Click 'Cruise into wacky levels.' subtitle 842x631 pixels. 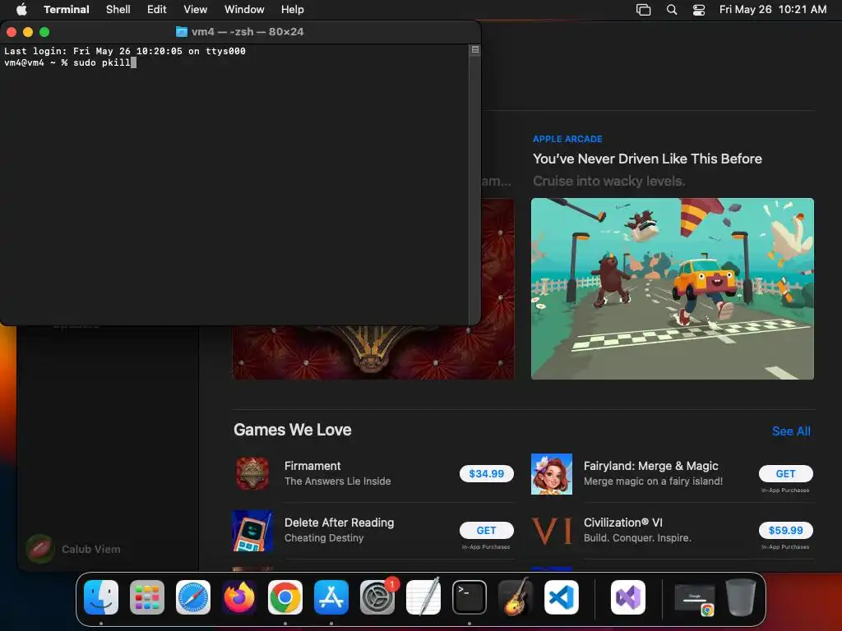609,182
